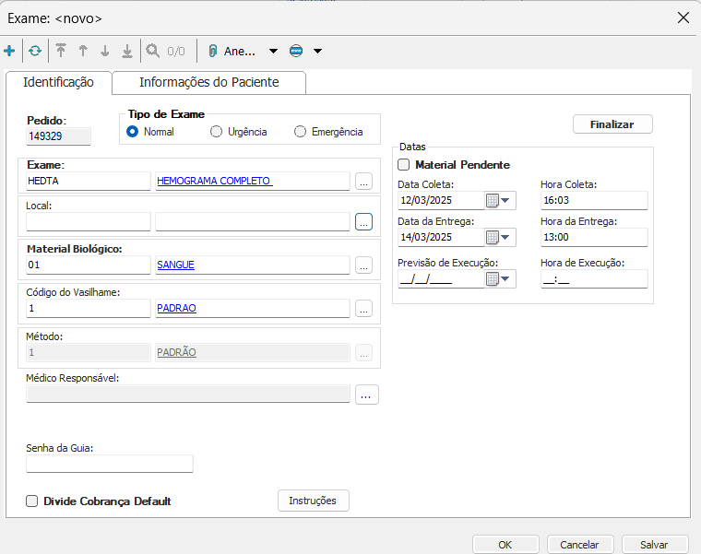Select the Emergência radio option

coord(300,132)
